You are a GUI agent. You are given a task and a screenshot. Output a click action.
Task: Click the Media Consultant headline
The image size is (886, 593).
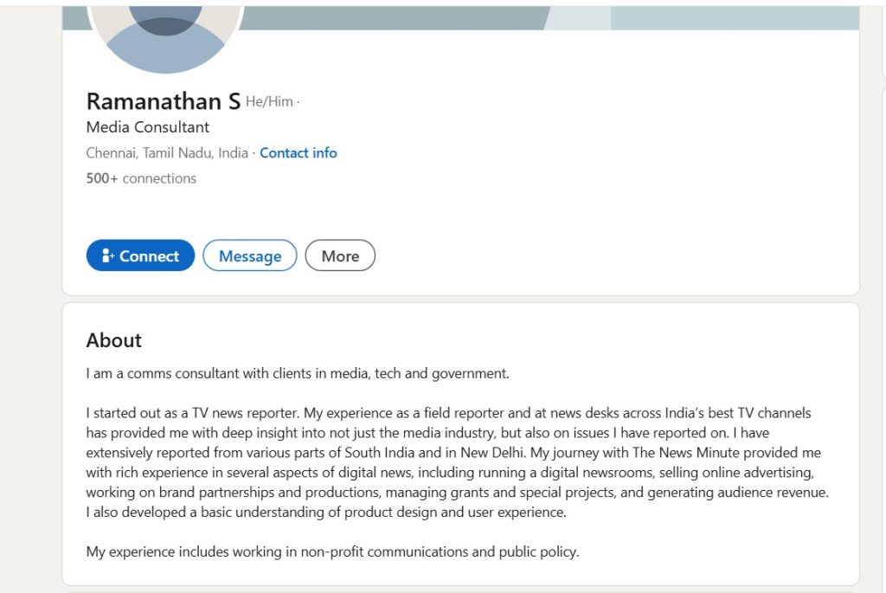click(148, 127)
